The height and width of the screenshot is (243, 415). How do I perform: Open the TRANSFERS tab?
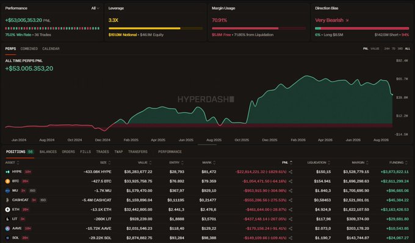[138, 152]
